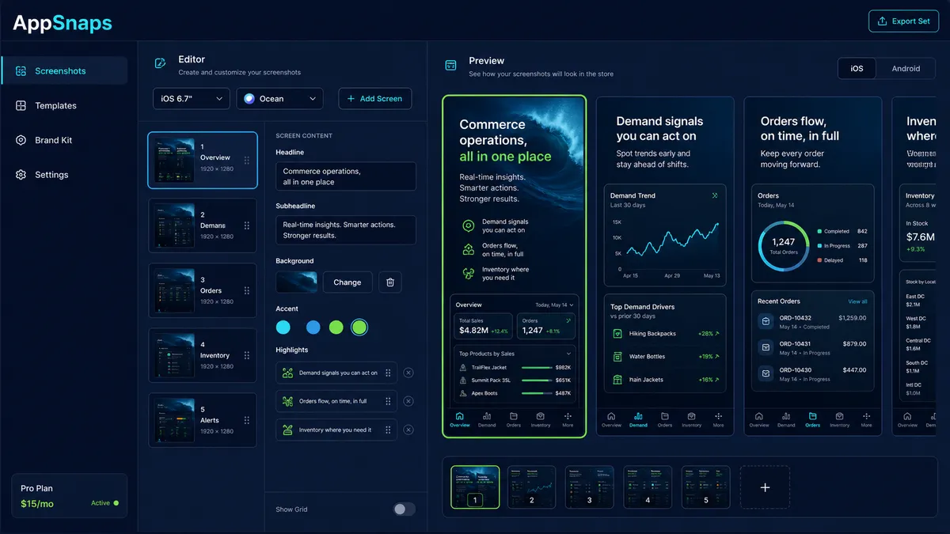The width and height of the screenshot is (950, 534).
Task: Click the Brand Kit icon
Action: 21,140
